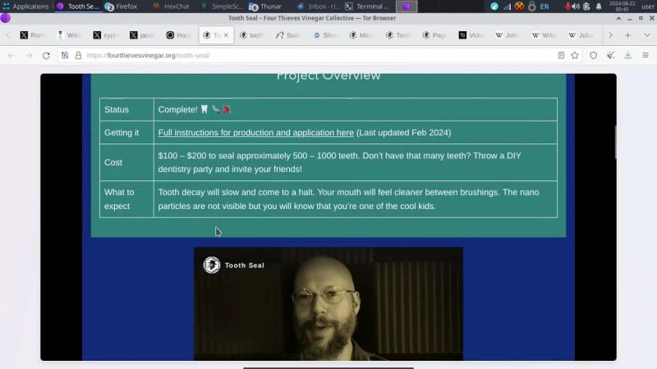Viewport: 657px width, 369px height.
Task: Play the Tooth Seal video thumbnail
Action: coord(328,303)
